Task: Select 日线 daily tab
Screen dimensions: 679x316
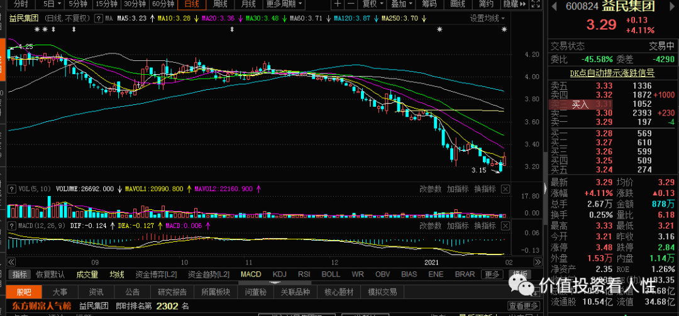Action: (x=191, y=4)
